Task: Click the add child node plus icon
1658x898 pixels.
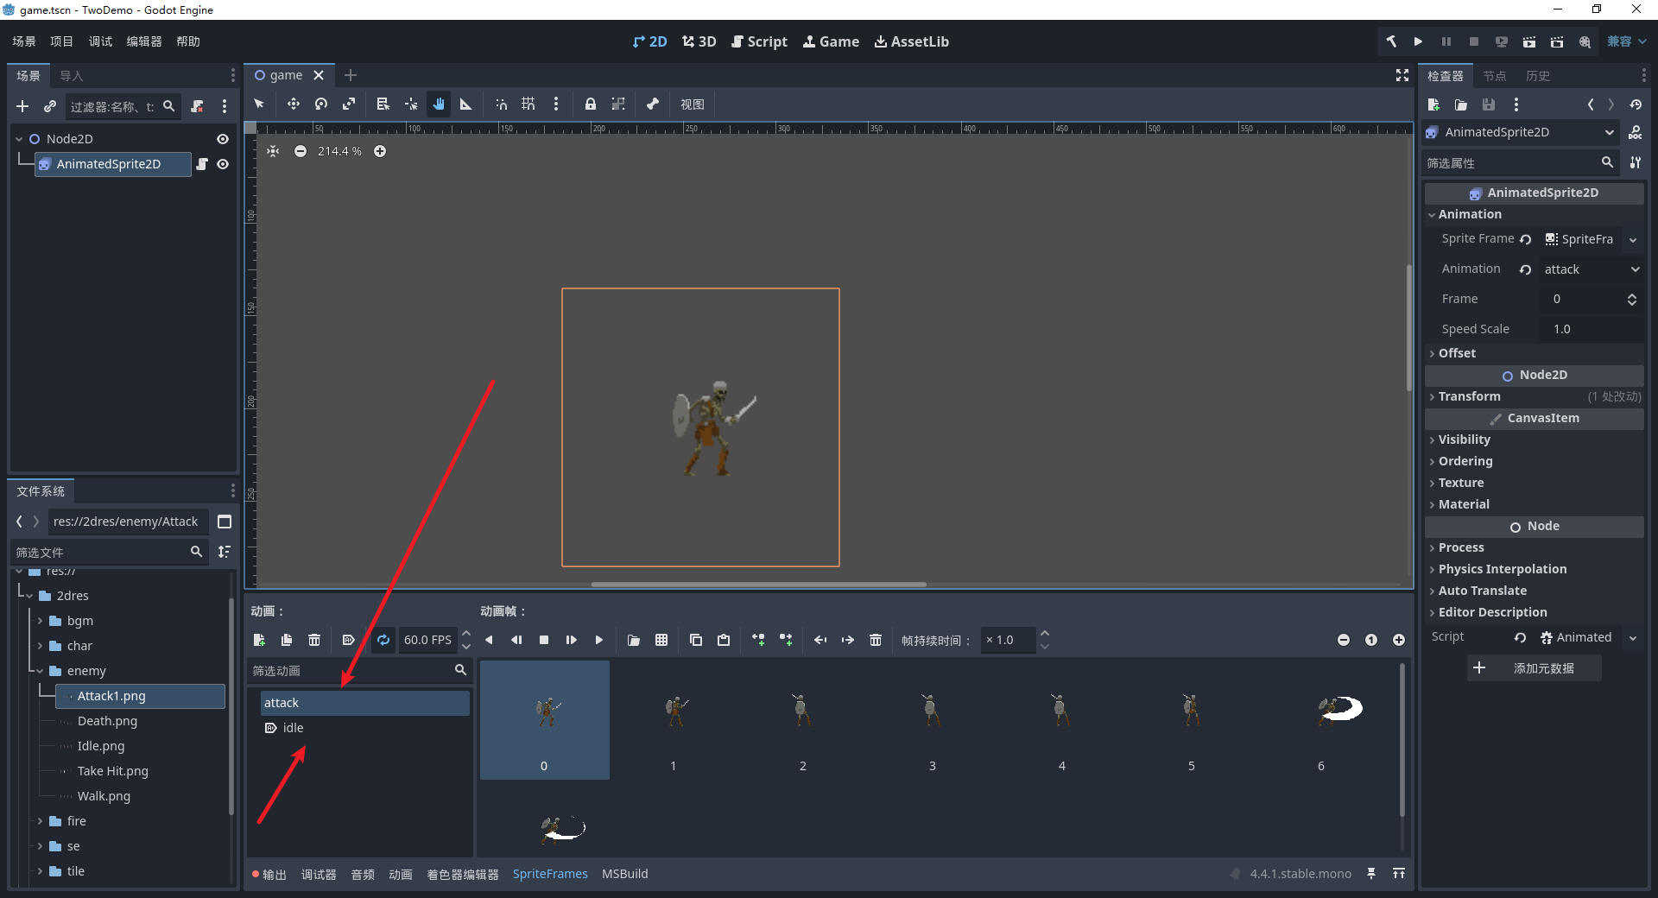Action: tap(22, 106)
